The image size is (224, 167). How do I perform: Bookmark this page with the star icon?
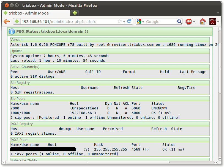point(120,21)
